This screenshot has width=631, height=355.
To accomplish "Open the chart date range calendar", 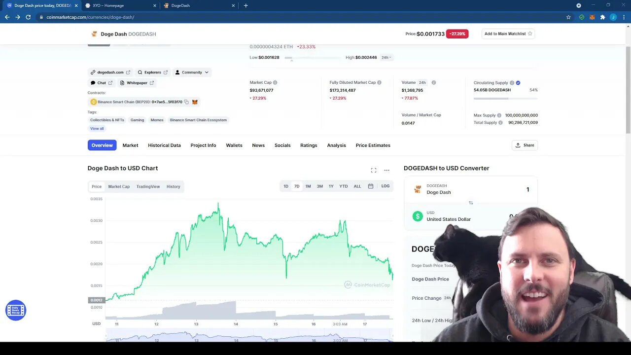I will [371, 186].
